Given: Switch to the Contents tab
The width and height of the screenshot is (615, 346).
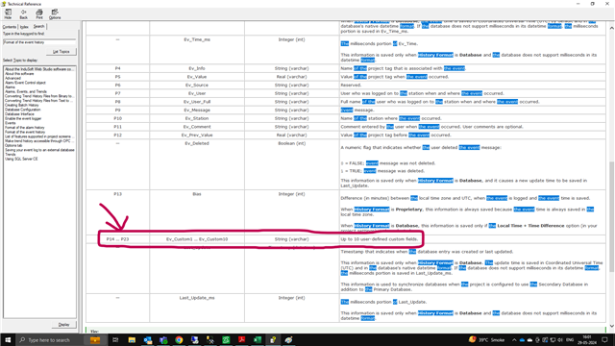Looking at the screenshot, I should point(10,27).
